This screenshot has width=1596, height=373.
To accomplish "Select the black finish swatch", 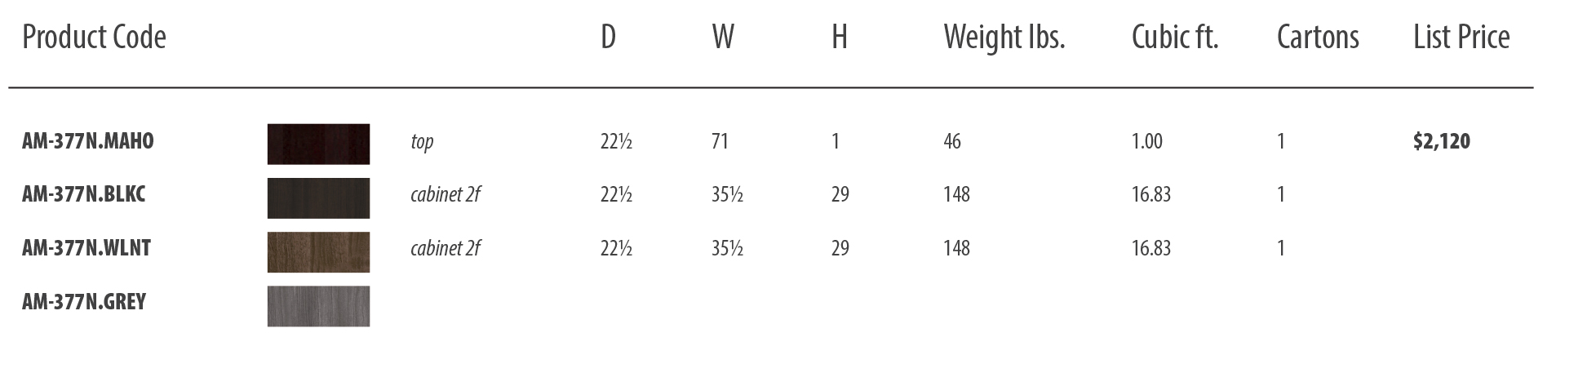I will [x=318, y=198].
